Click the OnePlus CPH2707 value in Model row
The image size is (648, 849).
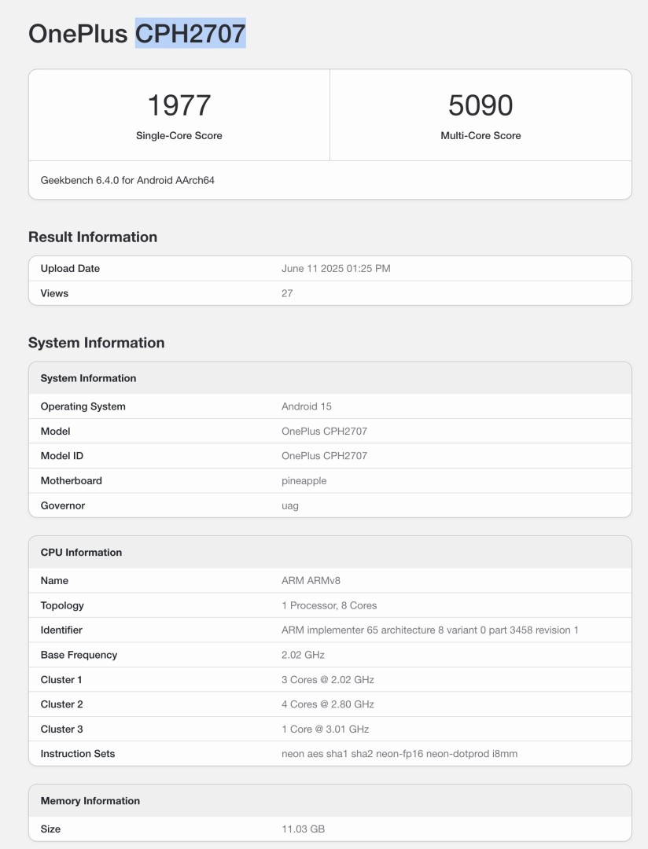click(324, 432)
